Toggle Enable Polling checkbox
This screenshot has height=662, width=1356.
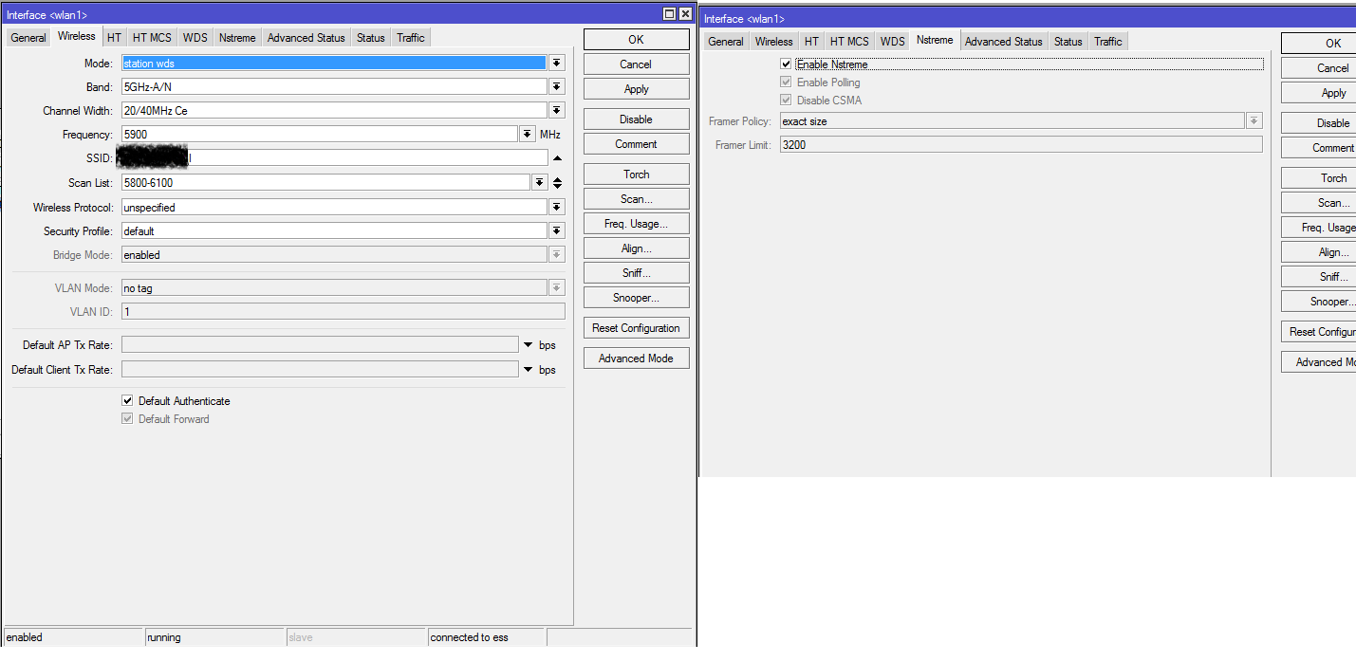[786, 83]
